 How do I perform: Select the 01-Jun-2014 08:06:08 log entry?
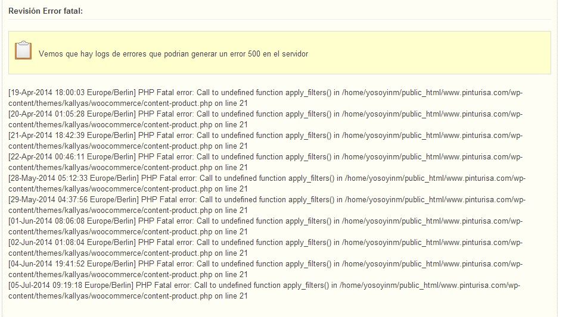[266, 227]
